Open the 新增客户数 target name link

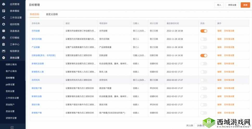pyautogui.click(x=37, y=113)
